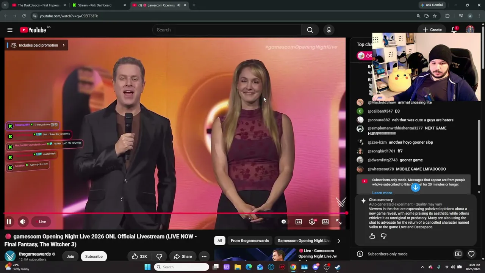
Task: Select From thegameawards filter chip
Action: [x=250, y=241]
